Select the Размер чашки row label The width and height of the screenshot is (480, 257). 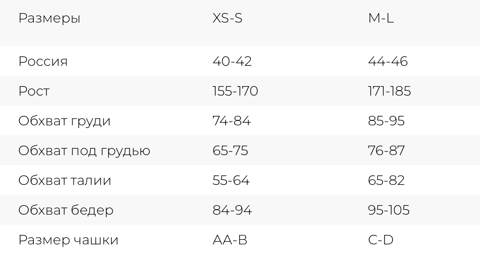click(68, 240)
